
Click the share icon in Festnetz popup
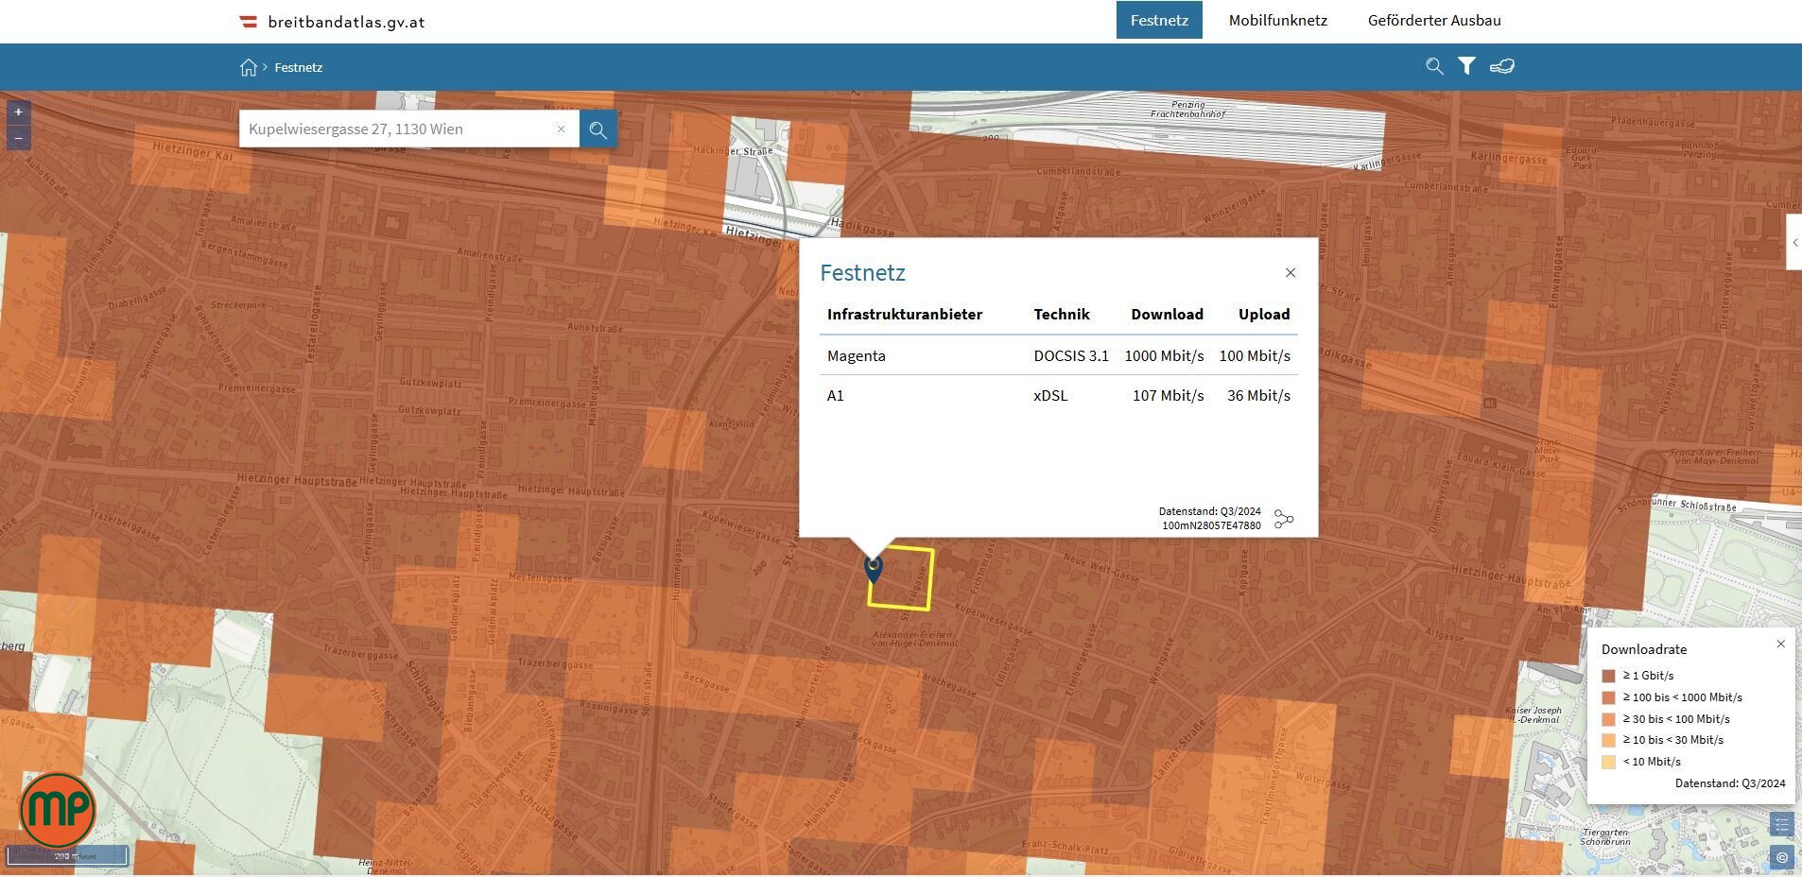point(1283,519)
